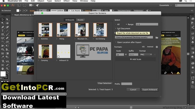Open the Window menu
Screen dimensions: 195x109
84,1
